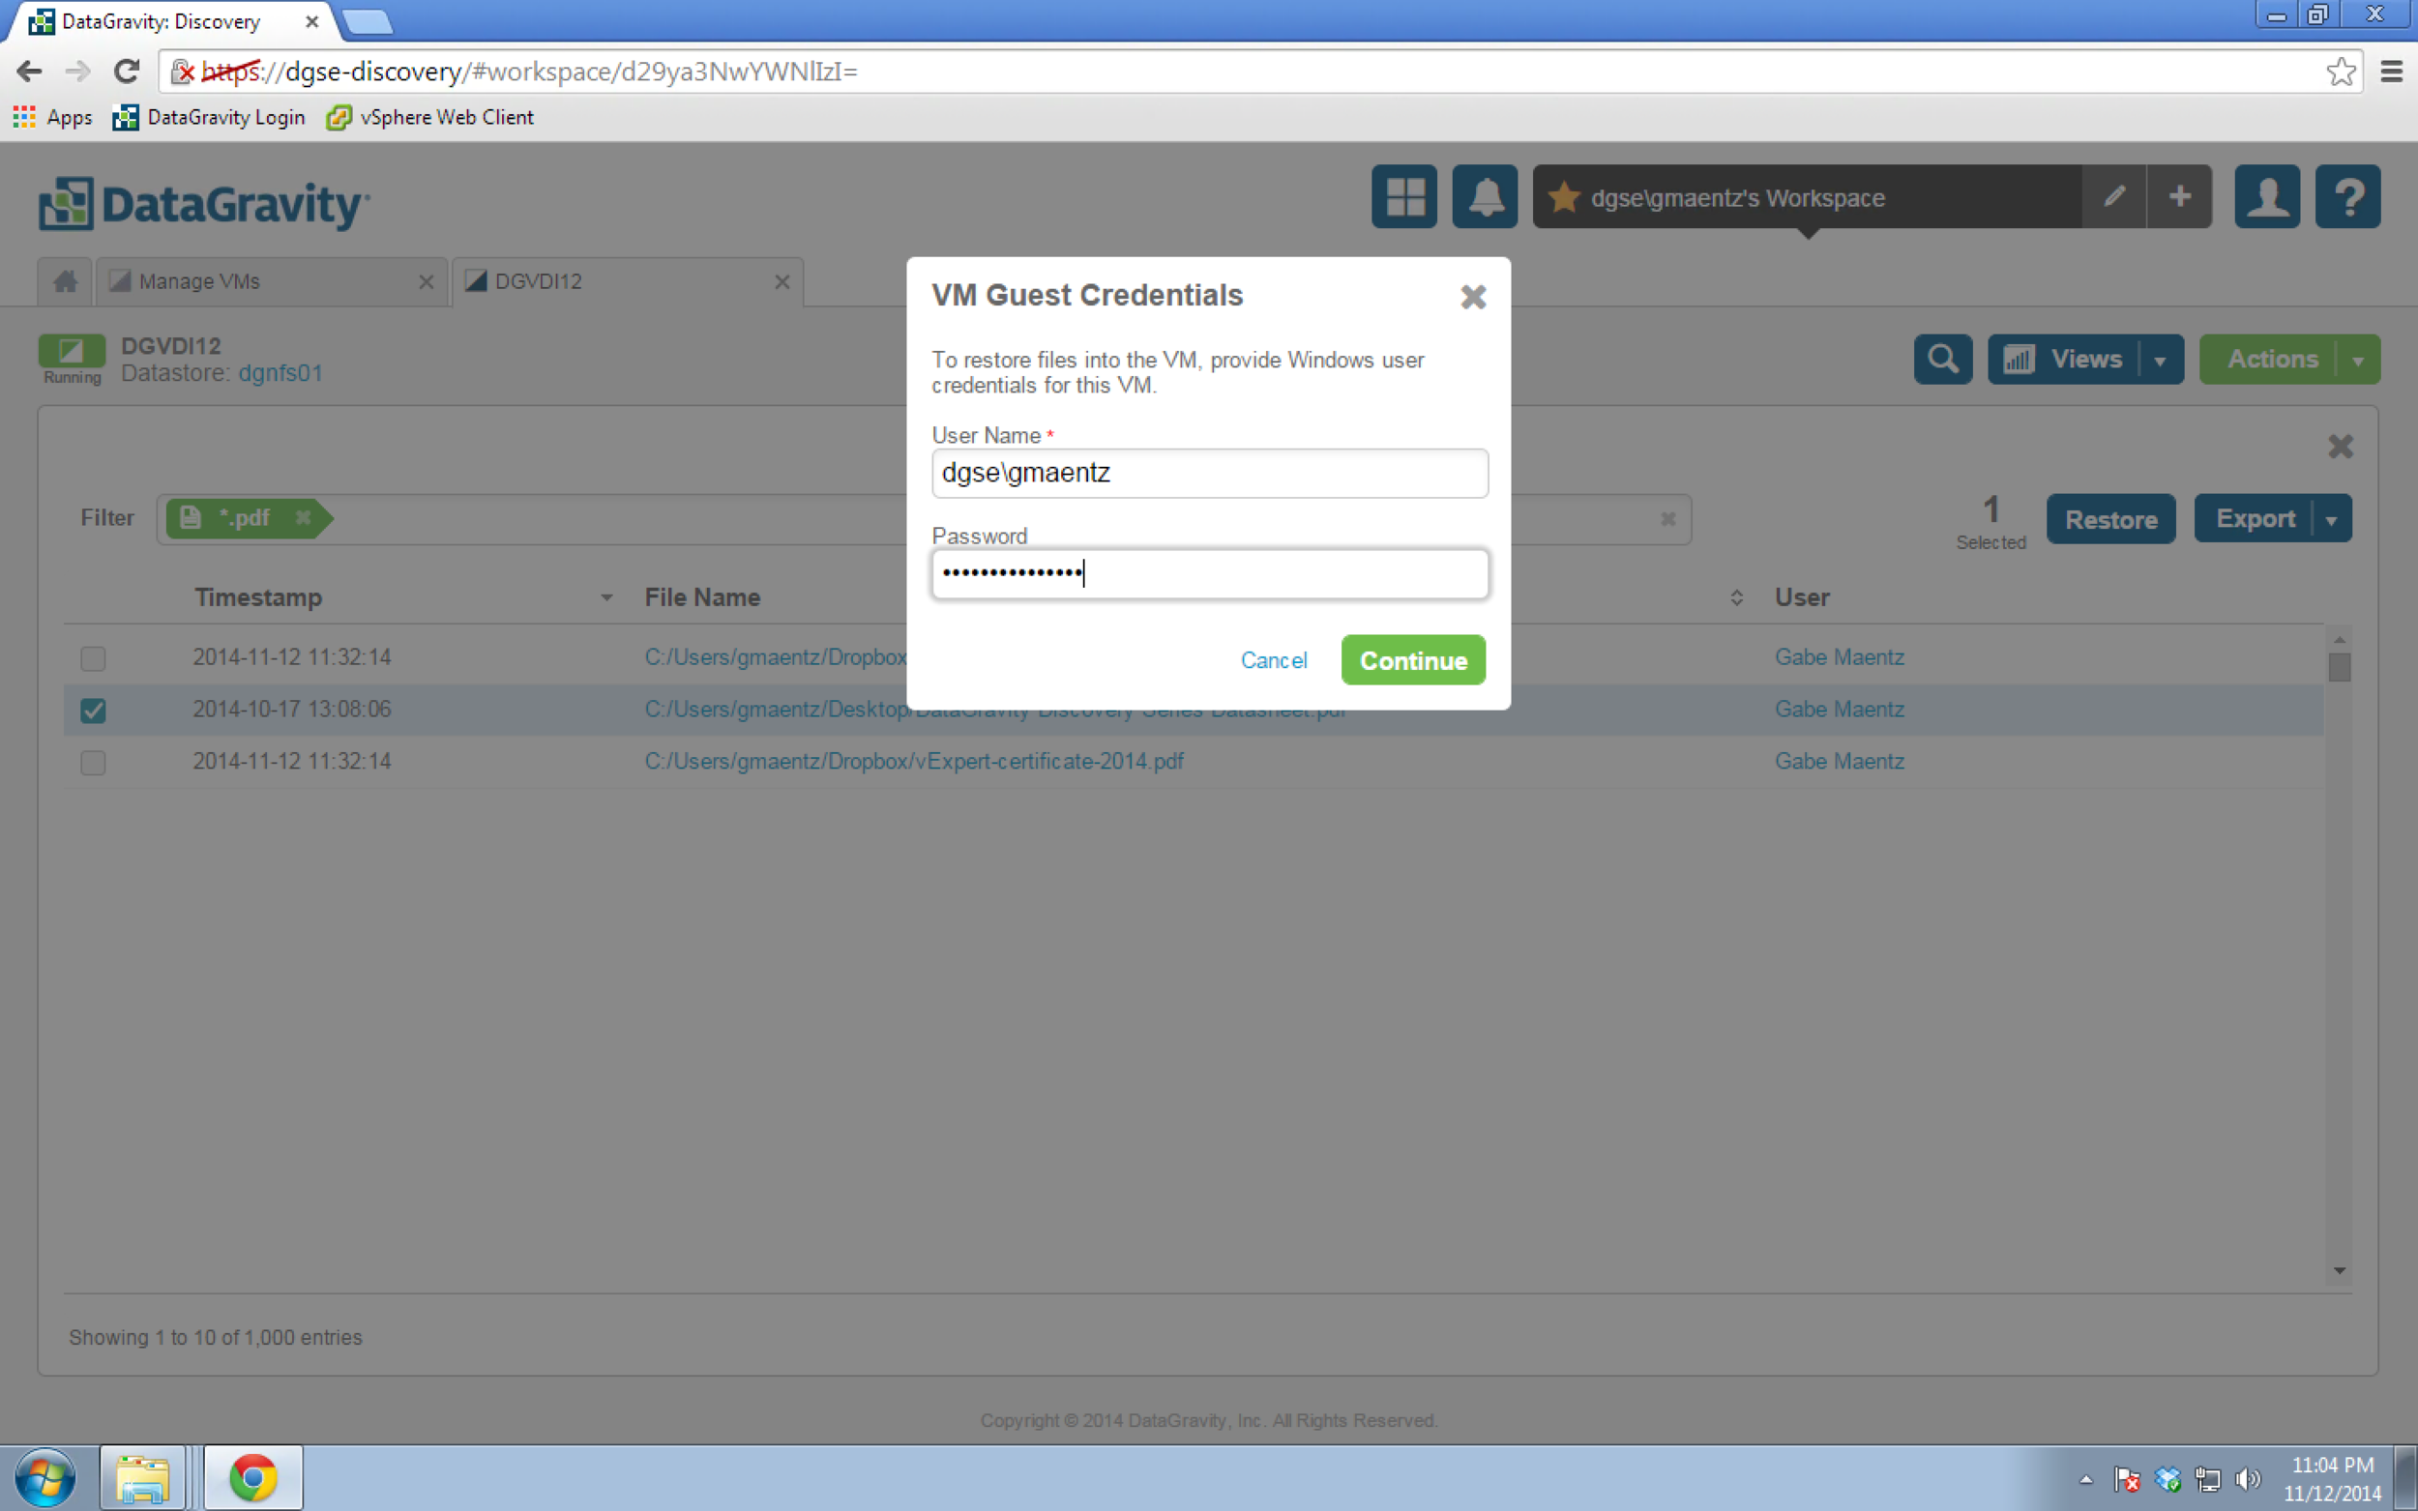Click Cancel in the credentials dialog

[x=1274, y=659]
